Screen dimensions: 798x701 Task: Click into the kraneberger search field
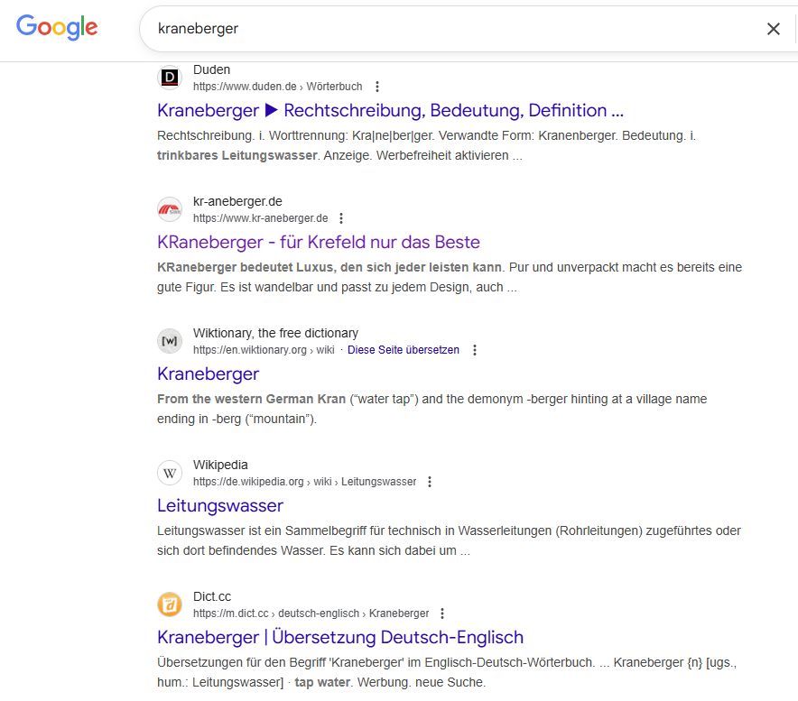451,29
